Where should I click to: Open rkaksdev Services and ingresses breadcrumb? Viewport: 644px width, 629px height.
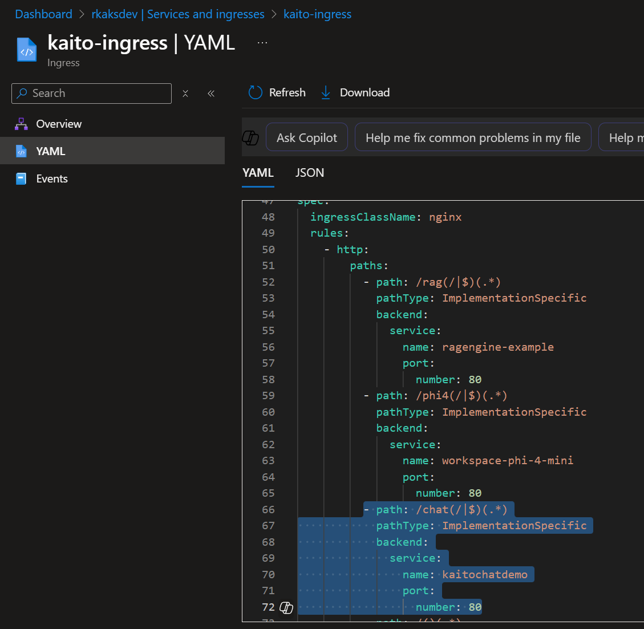[x=178, y=14]
